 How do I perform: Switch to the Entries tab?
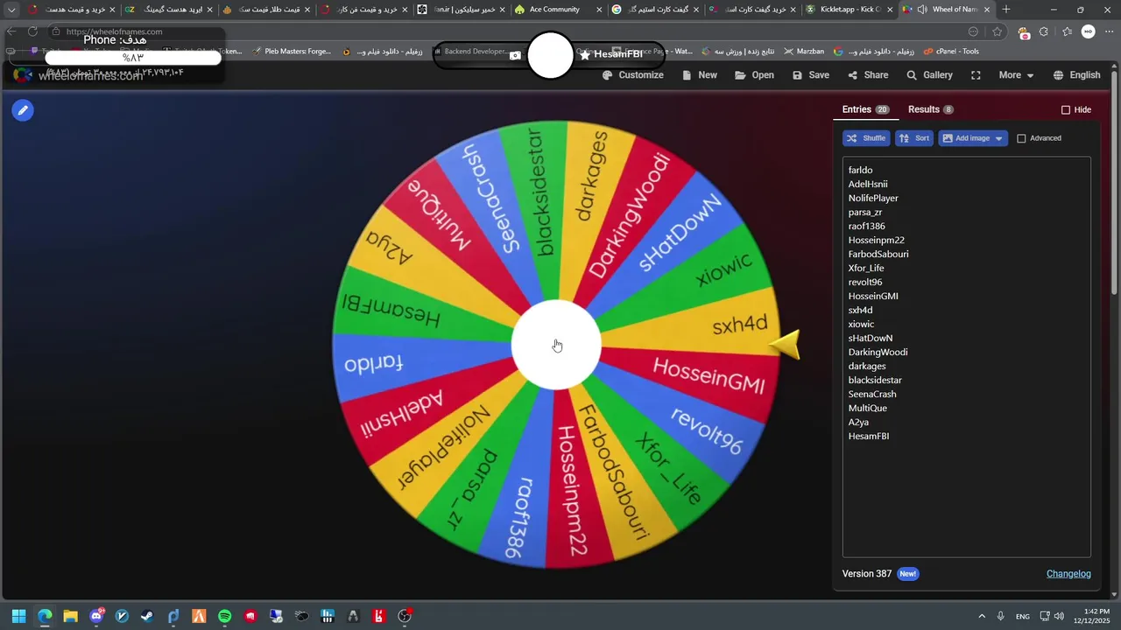(x=865, y=109)
